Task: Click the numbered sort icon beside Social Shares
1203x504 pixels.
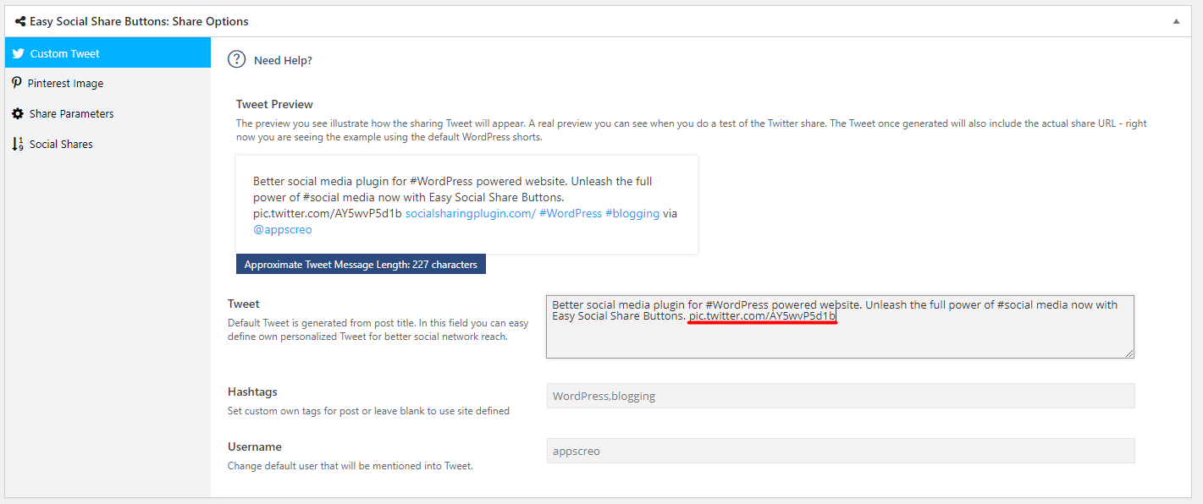Action: click(18, 144)
